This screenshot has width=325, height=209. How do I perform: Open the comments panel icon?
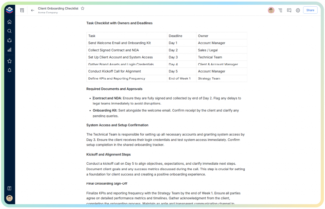coord(289,10)
